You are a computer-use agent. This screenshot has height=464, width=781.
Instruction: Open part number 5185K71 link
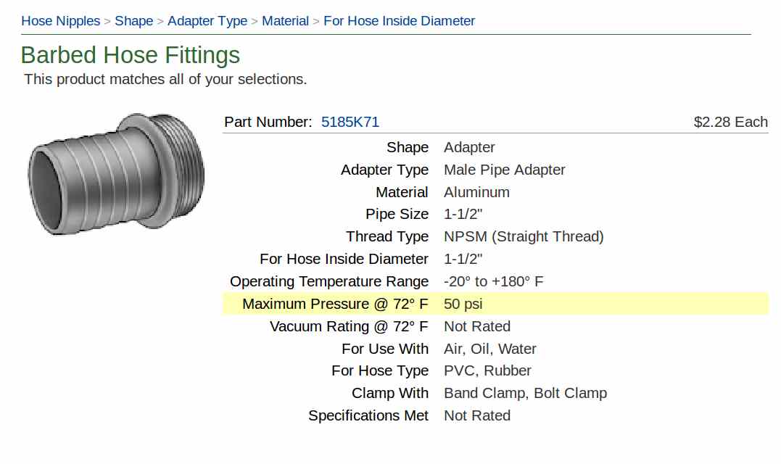coord(350,122)
